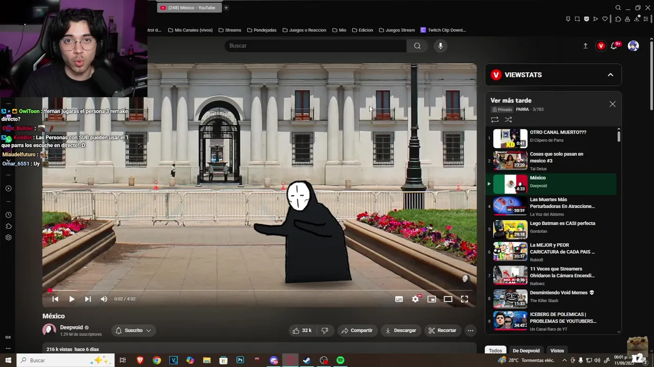This screenshot has width=654, height=367.
Task: Click the Descargar download button
Action: (x=401, y=330)
